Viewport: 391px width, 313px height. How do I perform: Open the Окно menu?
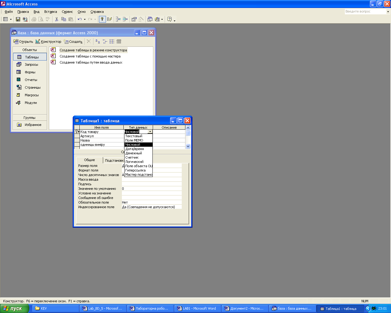pos(82,12)
